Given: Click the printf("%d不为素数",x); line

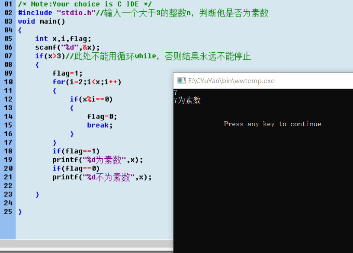Looking at the screenshot, I should point(102,177).
